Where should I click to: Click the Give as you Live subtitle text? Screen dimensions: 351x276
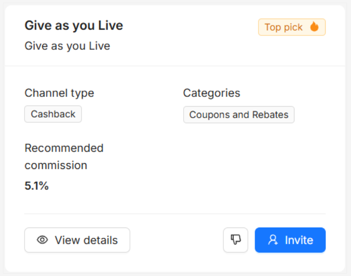pos(67,46)
